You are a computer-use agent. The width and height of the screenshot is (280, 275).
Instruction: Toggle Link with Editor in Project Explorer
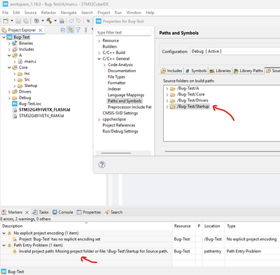click(71, 30)
